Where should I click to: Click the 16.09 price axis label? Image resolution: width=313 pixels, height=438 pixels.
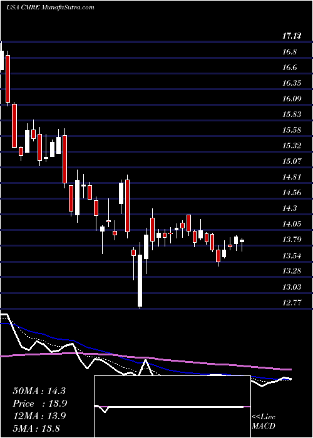[292, 99]
